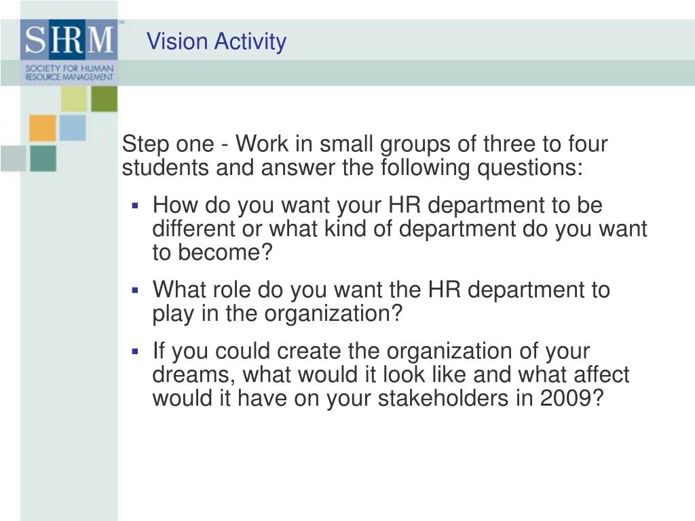Click the 'What role do you want' question
Screen dimensions: 695x521
tap(381, 302)
